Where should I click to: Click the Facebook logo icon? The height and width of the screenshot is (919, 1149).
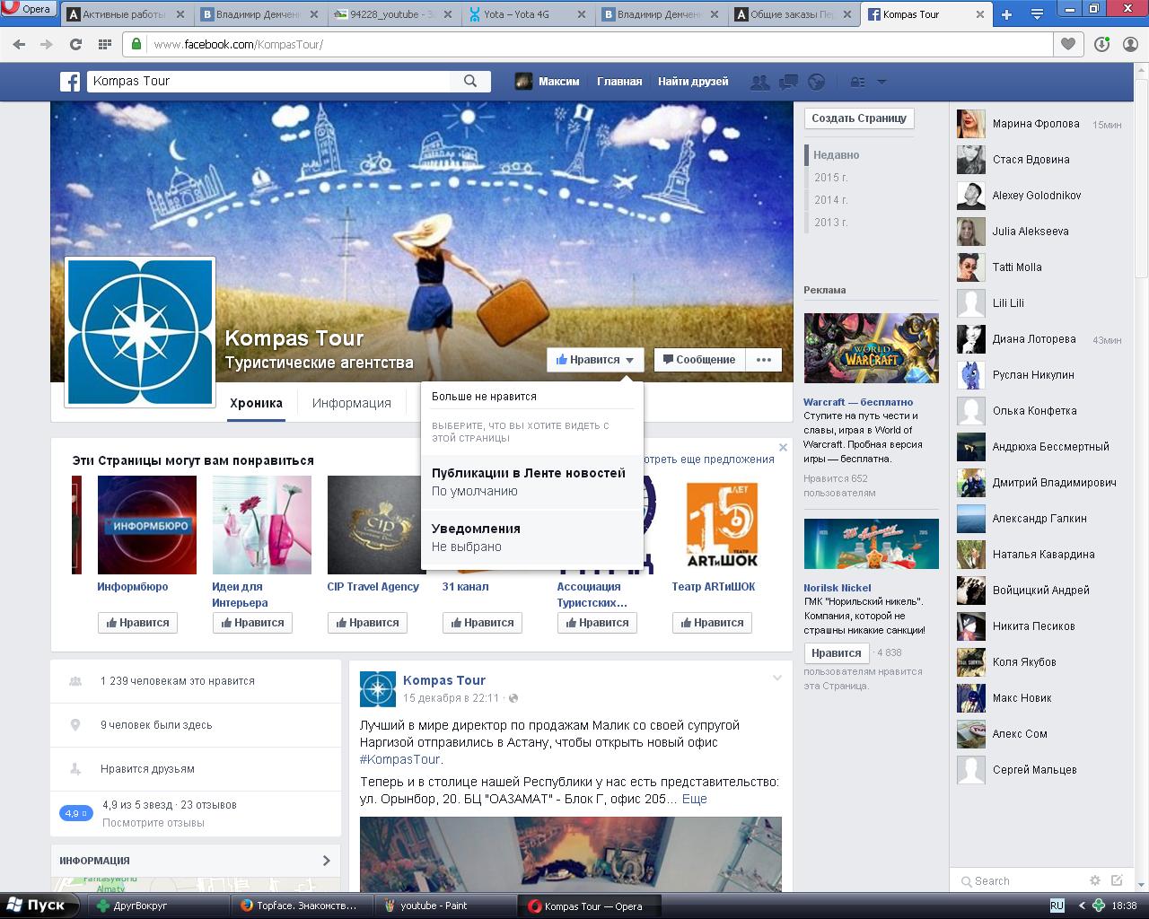[x=70, y=82]
